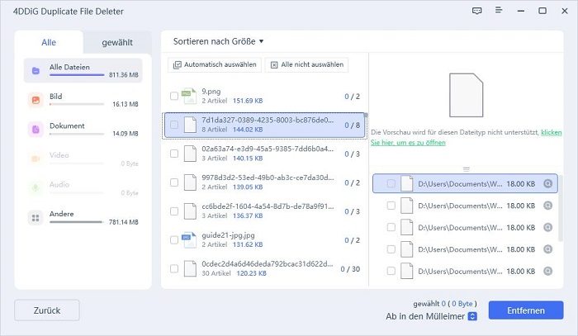578x336 pixels.
Task: Click the 0 / 8 count of 7d1da327 group
Action: pos(352,125)
